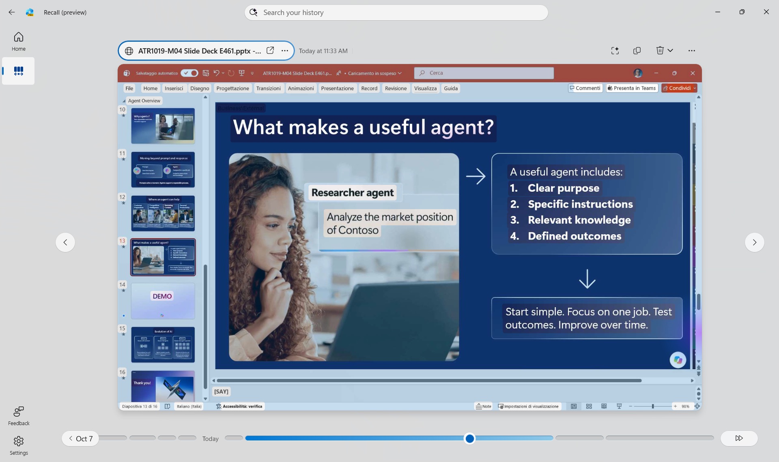The width and height of the screenshot is (779, 462).
Task: Click Presenta in Teams button
Action: click(x=632, y=88)
